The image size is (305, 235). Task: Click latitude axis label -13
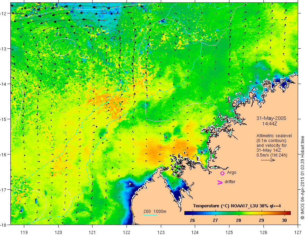4,49
